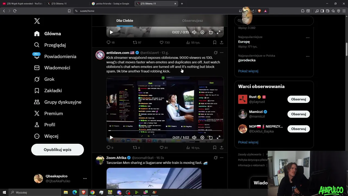
Task: Switch to the Dla Ciebie tab
Action: click(x=125, y=21)
